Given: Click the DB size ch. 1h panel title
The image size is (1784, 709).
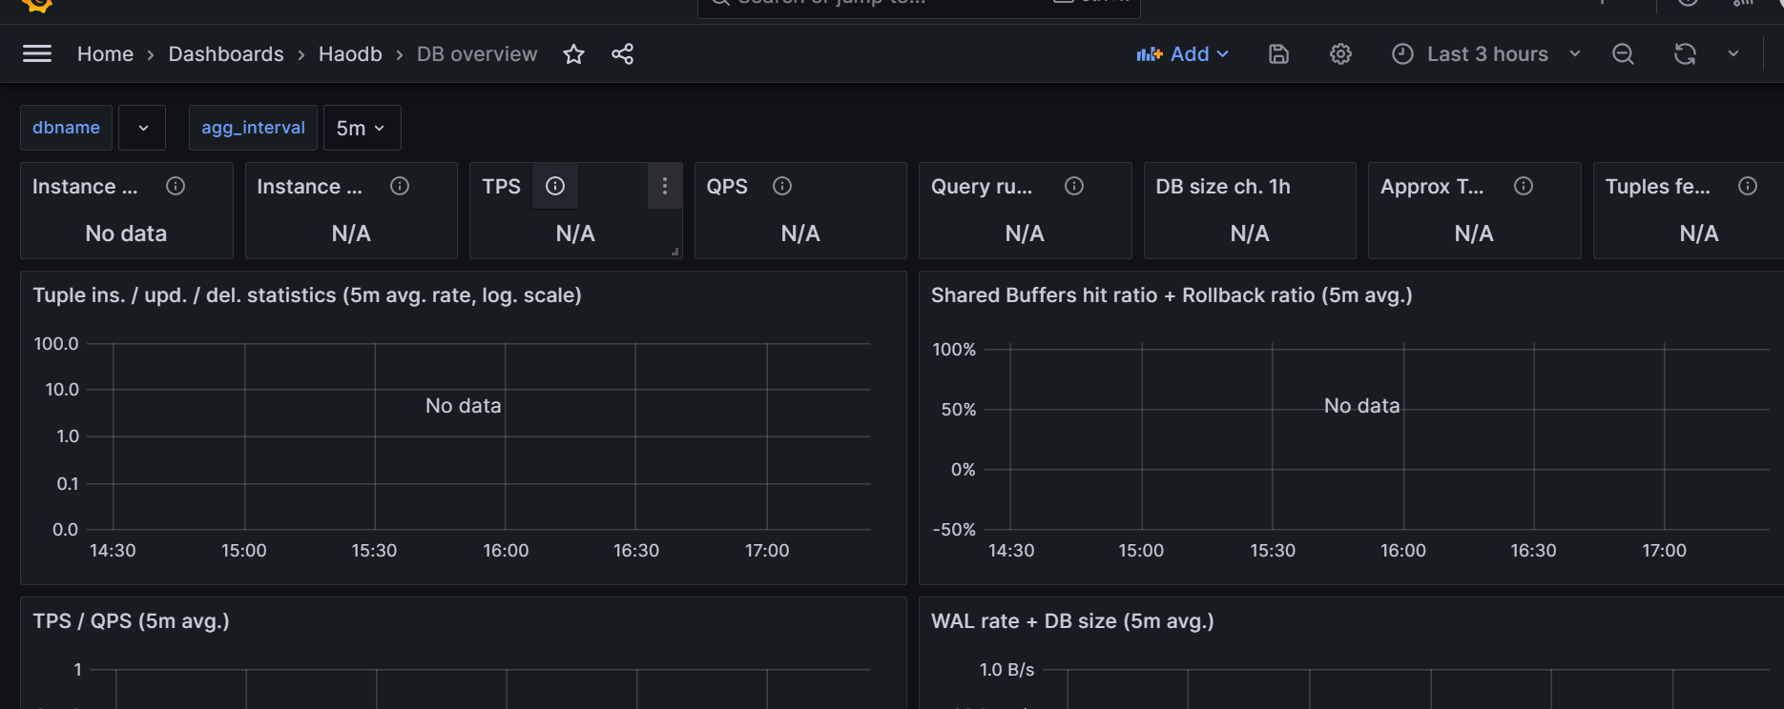Looking at the screenshot, I should [1223, 187].
